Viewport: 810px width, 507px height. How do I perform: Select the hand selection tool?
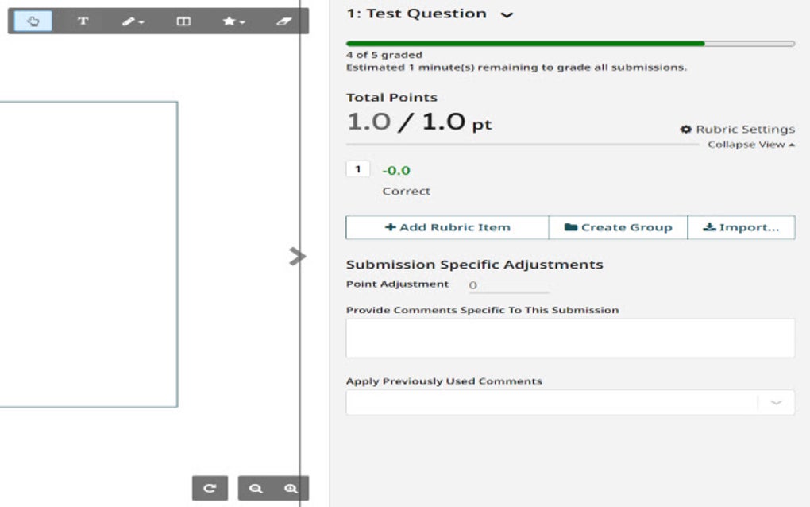(x=33, y=21)
